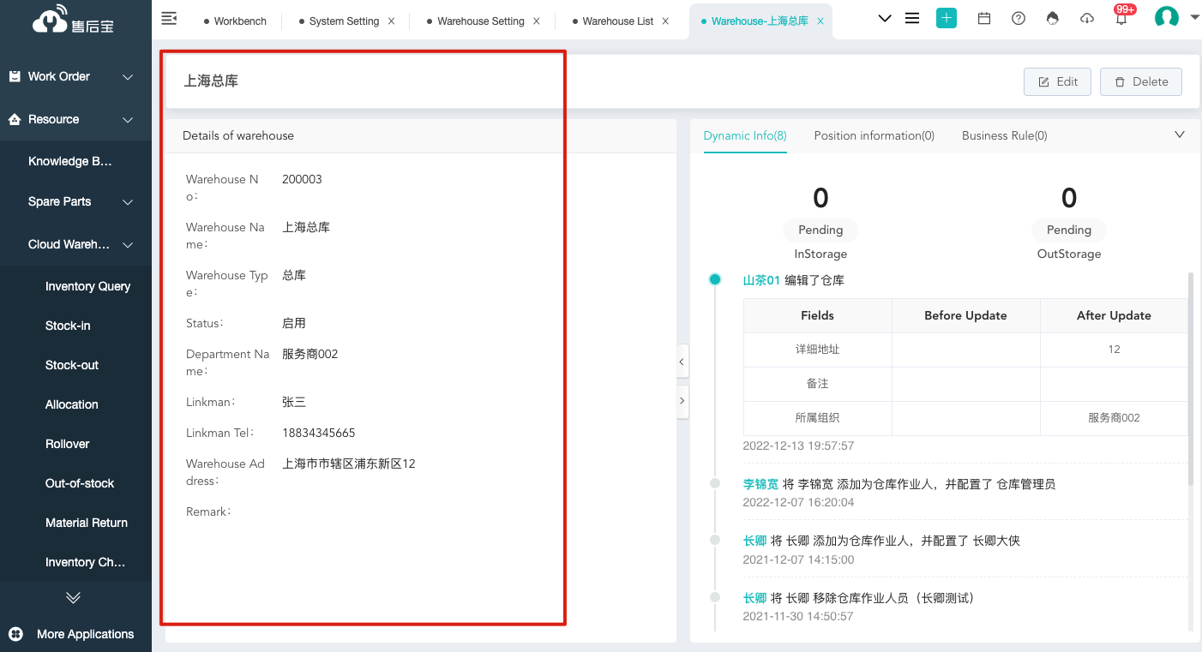Show more sidebar items double chevron
Viewport: 1202px width, 652px height.
[x=74, y=597]
